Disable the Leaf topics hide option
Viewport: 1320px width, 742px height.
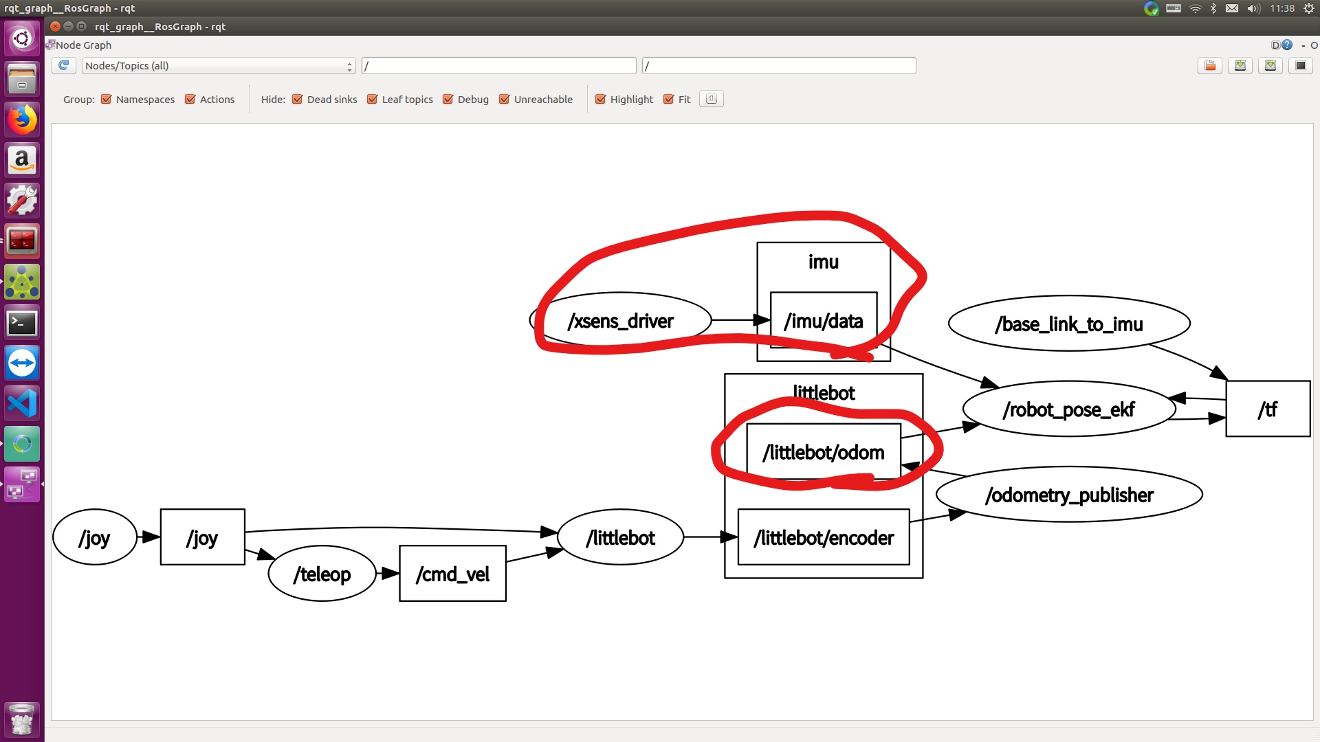373,99
